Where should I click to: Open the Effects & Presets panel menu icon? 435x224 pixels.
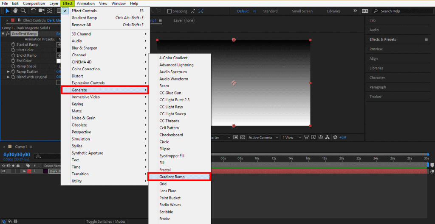[427, 39]
